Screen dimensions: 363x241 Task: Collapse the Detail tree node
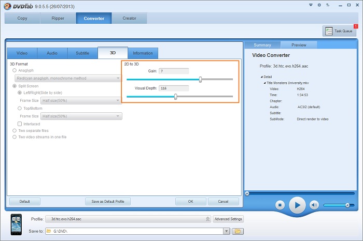[262, 77]
